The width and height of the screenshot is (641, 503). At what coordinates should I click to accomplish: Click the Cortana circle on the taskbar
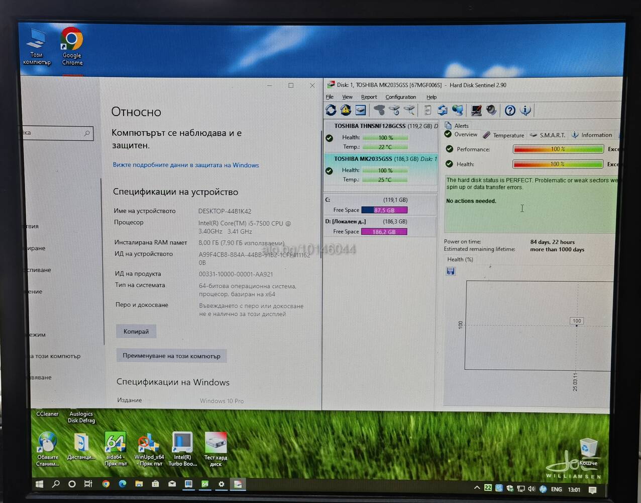pos(72,484)
